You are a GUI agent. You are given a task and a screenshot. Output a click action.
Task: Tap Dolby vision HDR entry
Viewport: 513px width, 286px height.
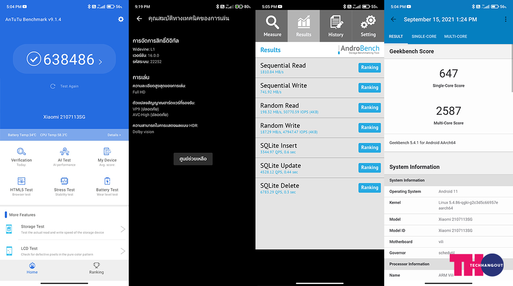click(143, 132)
